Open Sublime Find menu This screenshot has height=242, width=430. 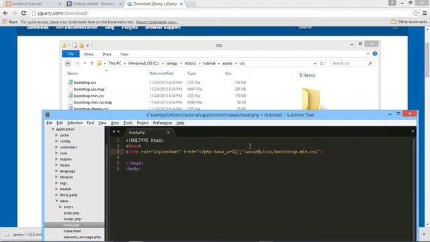90,123
